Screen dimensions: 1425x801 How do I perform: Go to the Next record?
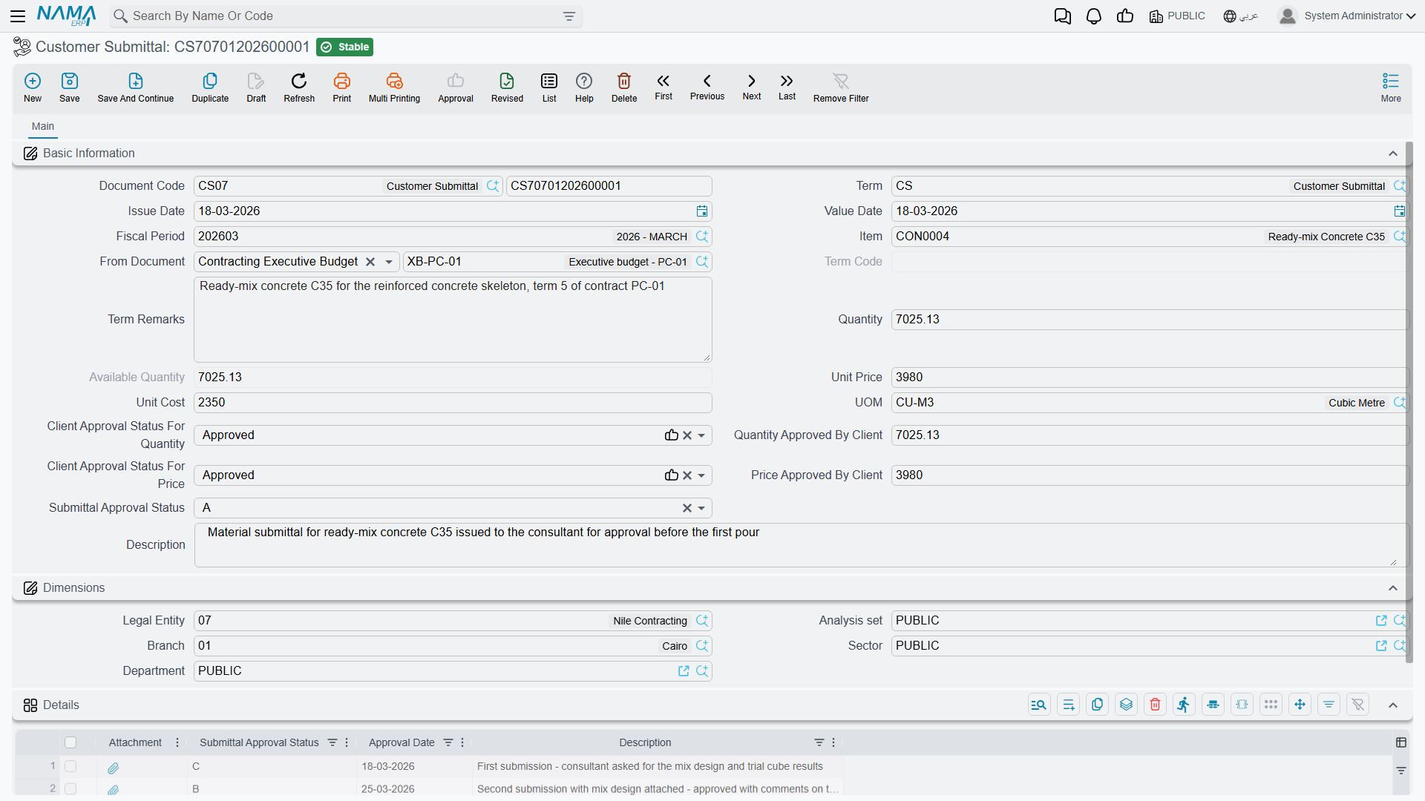coord(752,86)
